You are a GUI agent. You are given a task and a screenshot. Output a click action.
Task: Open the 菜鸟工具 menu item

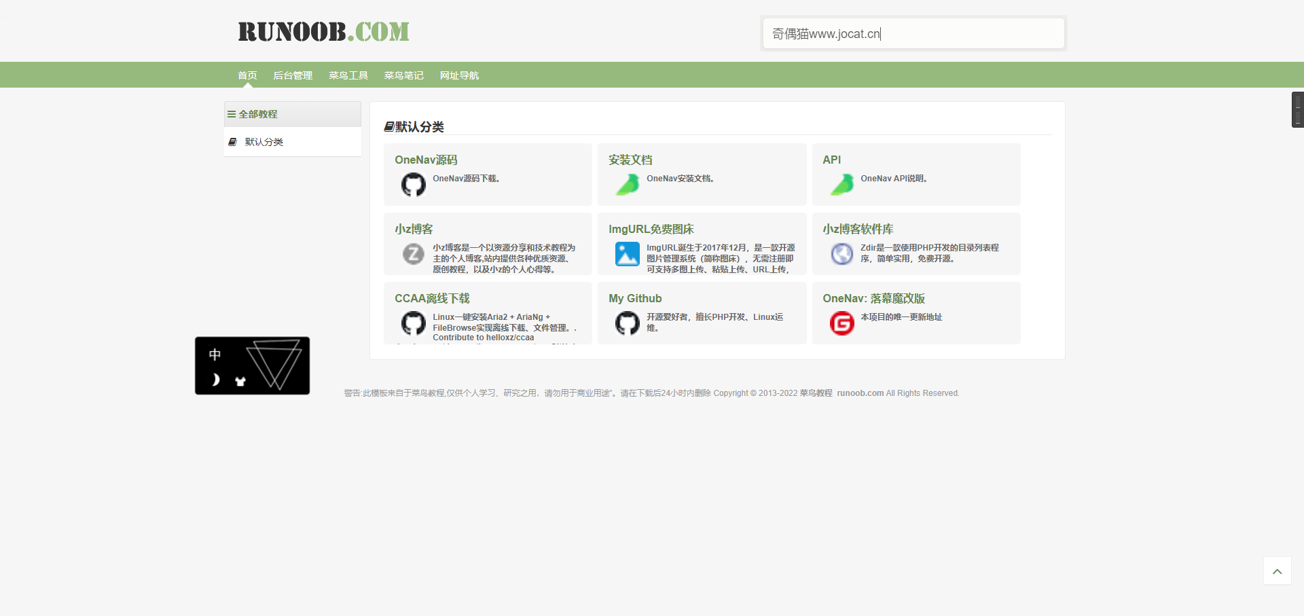tap(348, 75)
